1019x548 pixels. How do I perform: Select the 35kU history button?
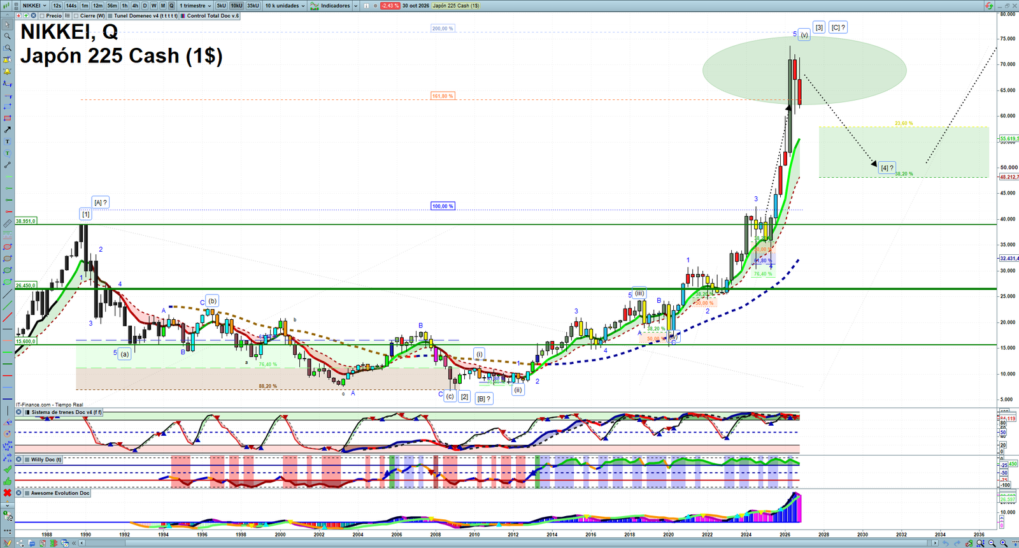(253, 6)
